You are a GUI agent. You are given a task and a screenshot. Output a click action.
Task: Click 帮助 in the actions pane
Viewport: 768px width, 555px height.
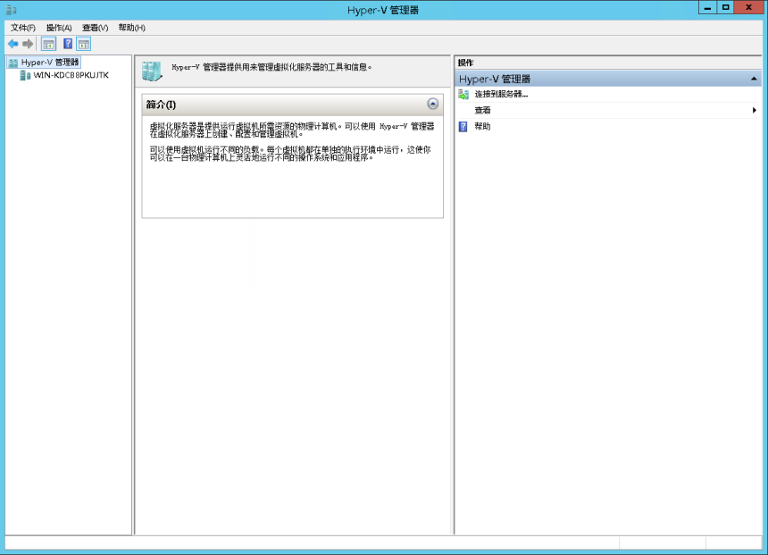click(482, 127)
